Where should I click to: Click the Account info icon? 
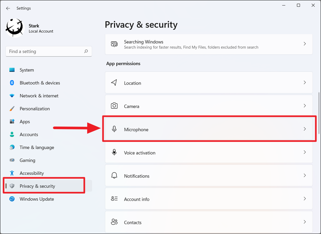[114, 199]
